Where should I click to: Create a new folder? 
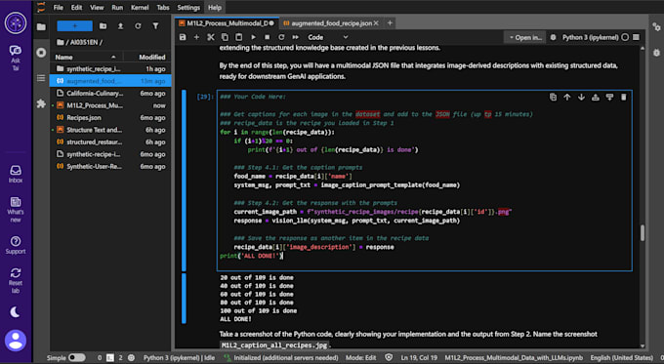[103, 26]
